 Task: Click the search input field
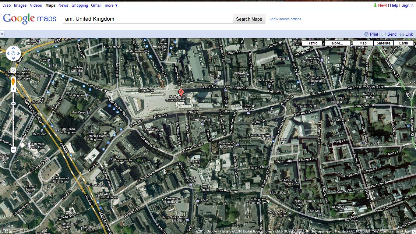click(x=148, y=19)
